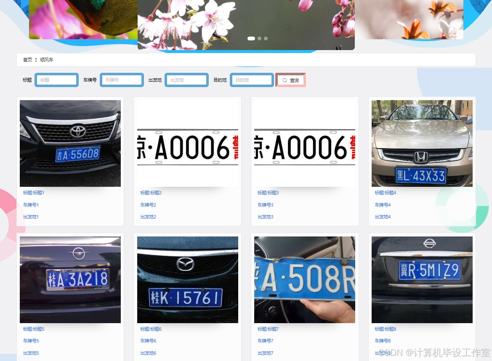Click text 出发地7
Screen dimensions: 492x361
266,353
